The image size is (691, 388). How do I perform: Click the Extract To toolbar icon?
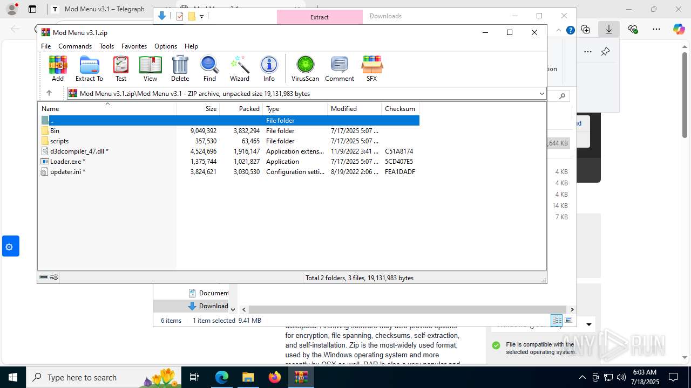pos(89,68)
